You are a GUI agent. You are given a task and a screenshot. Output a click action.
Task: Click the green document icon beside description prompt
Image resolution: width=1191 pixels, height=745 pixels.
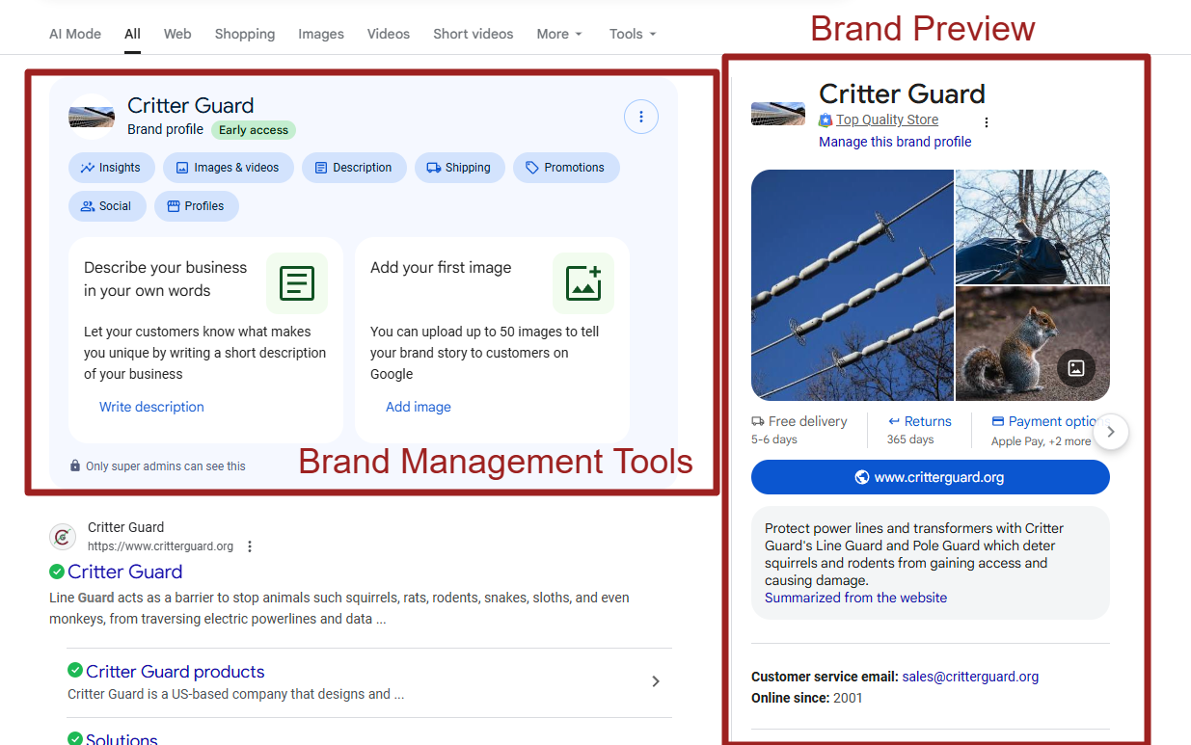click(296, 282)
